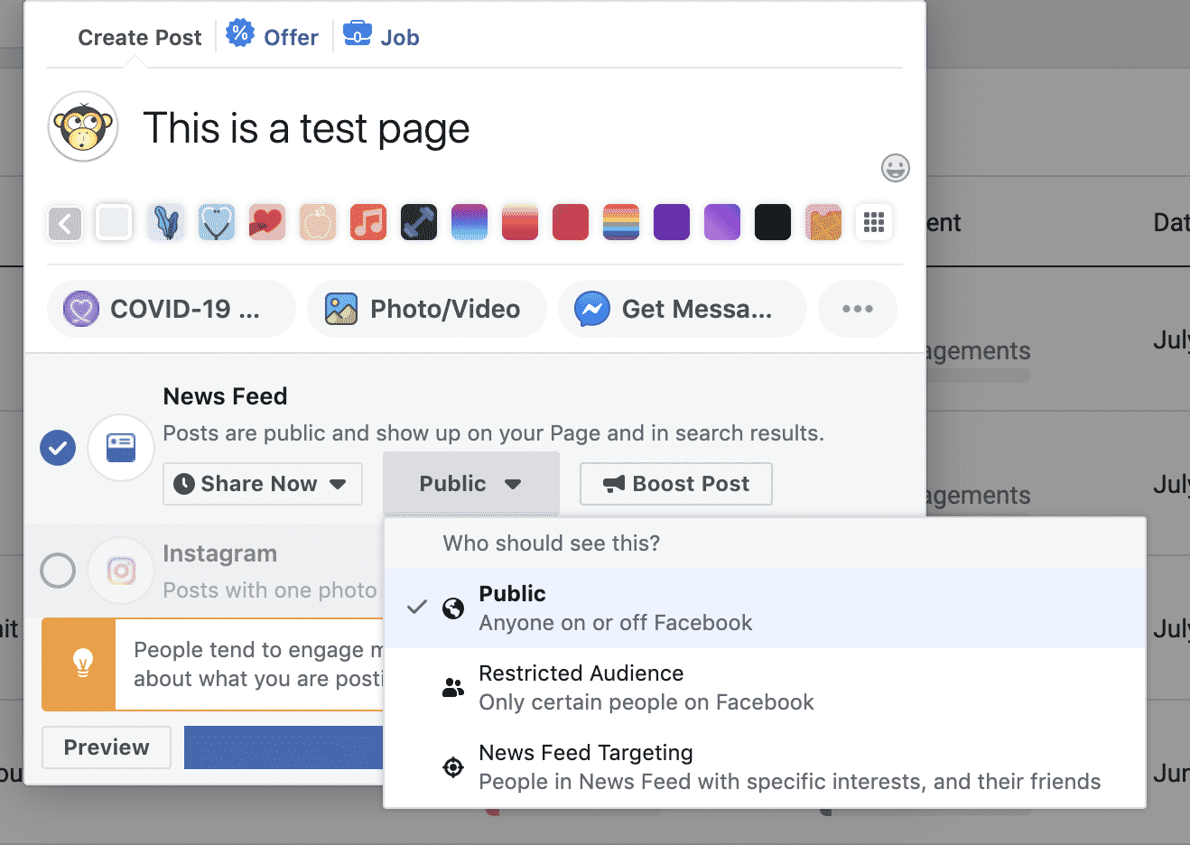The image size is (1190, 845).
Task: Select the Create Post tab
Action: point(140,38)
